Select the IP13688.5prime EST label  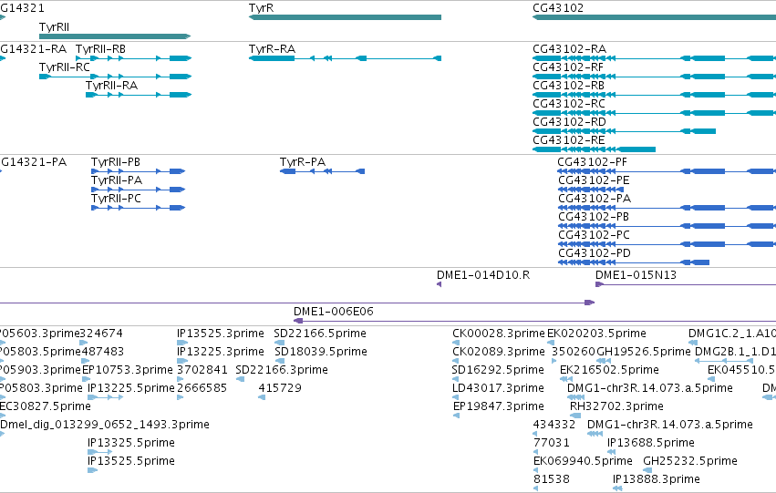651,443
